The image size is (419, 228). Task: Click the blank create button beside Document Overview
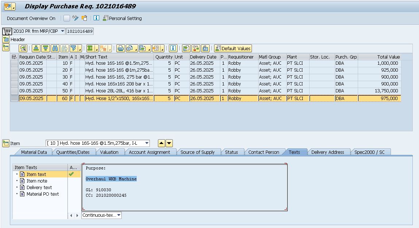point(67,18)
